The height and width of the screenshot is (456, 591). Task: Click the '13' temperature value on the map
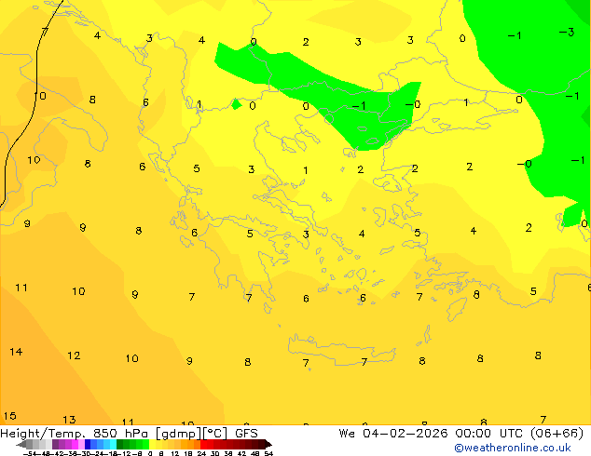click(69, 420)
